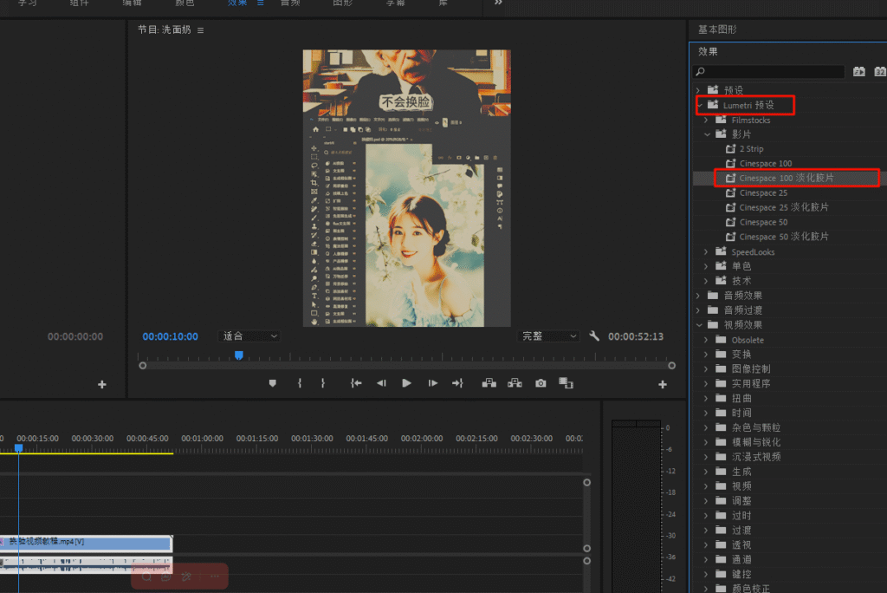Open the 节目: 洗面奶 panel menu
The image size is (887, 593).
point(201,30)
